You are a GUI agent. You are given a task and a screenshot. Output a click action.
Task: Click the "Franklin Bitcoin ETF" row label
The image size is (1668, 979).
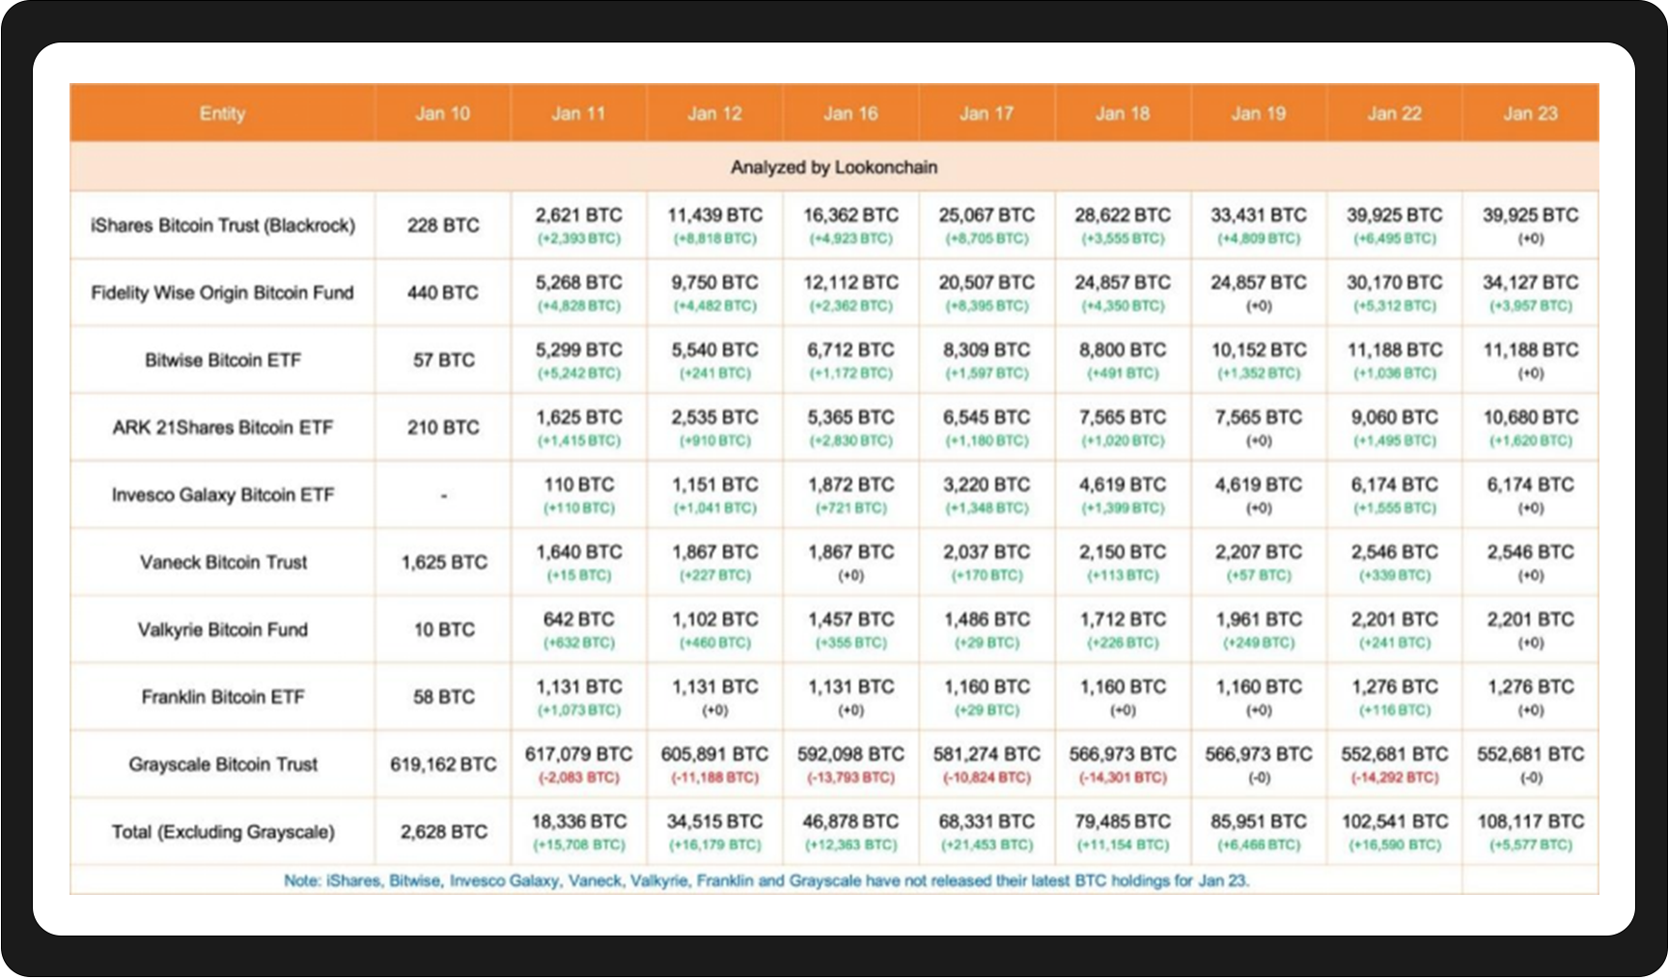tap(223, 696)
